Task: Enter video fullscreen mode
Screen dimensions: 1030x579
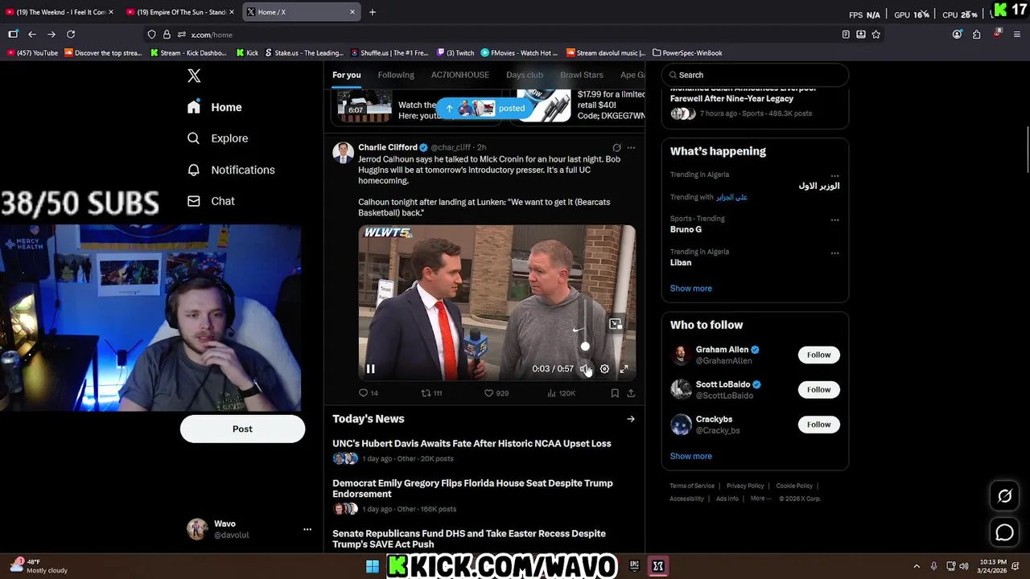Action: click(624, 369)
